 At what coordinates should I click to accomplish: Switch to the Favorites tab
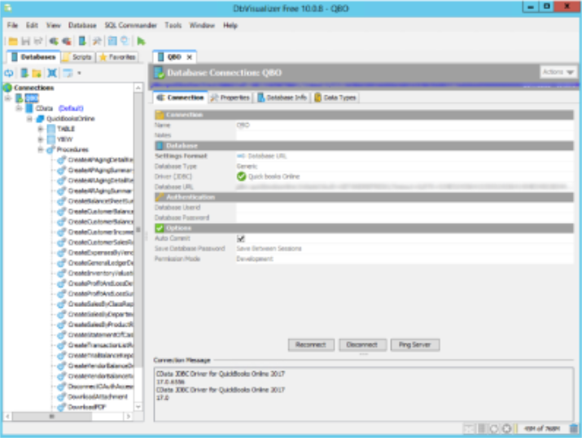tap(118, 57)
